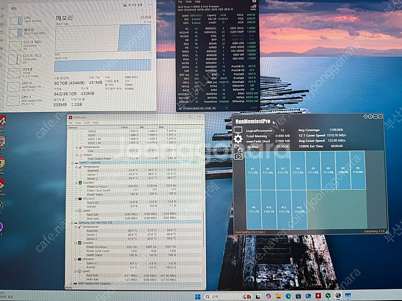Select the 이더넷 performance item

(x=28, y=72)
